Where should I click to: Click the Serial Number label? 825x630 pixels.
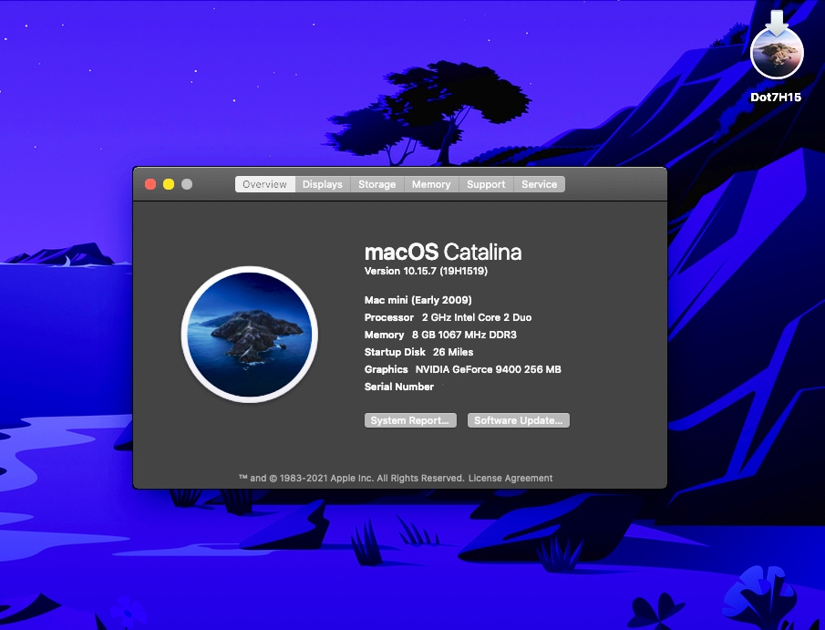tap(399, 387)
